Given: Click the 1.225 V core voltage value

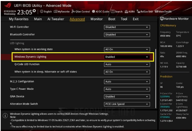Looking at the screenshot, I should [x=180, y=46].
